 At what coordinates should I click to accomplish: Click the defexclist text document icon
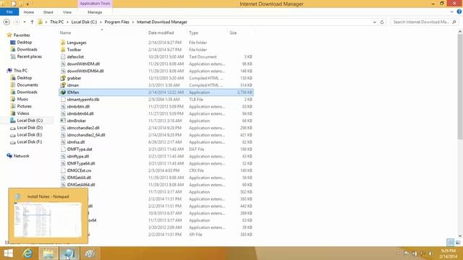[x=63, y=56]
